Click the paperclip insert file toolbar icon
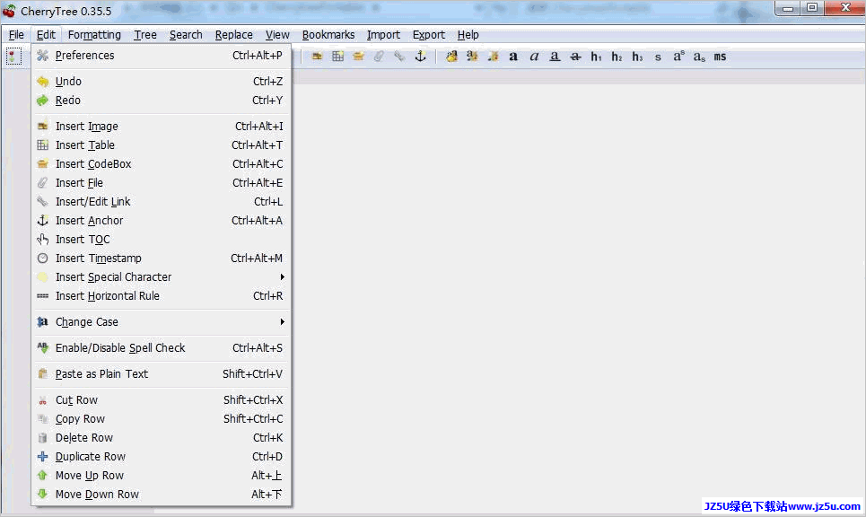The height and width of the screenshot is (517, 866). pos(379,57)
